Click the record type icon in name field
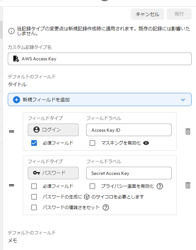The width and height of the screenshot is (196, 250). [16, 59]
